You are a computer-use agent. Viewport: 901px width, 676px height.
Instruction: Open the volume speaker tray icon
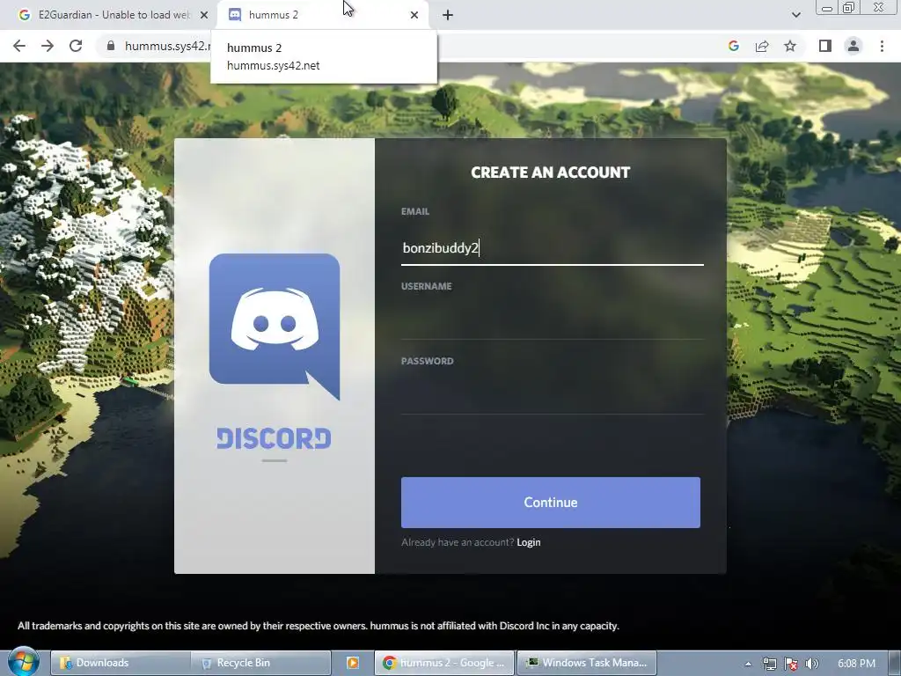click(812, 664)
